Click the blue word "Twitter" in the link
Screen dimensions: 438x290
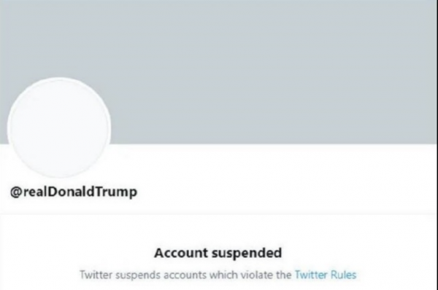point(311,275)
